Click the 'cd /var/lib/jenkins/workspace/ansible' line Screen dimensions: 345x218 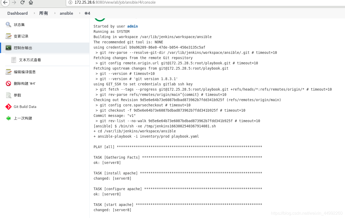tap(135, 131)
